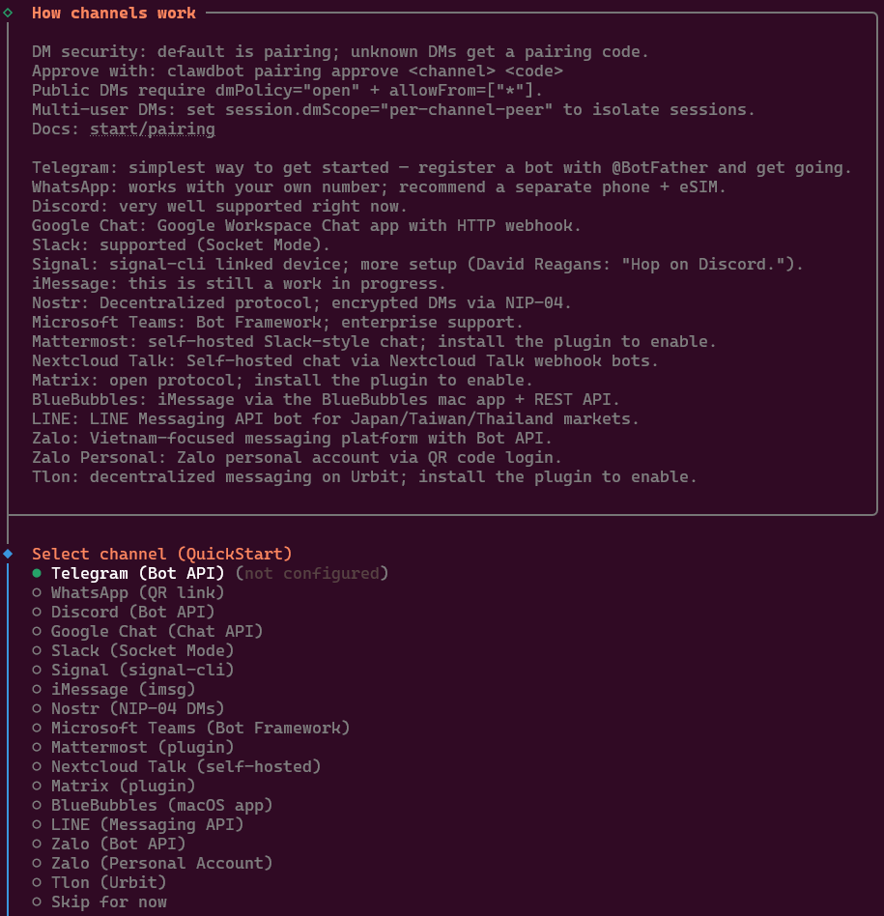Choose the WhatsApp (QR link) channel
Image resolution: width=884 pixels, height=916 pixels.
click(137, 592)
